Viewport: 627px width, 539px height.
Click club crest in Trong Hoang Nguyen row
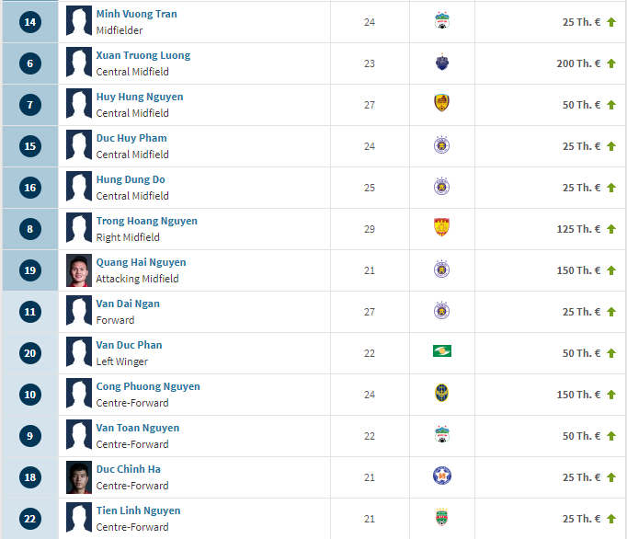point(441,229)
